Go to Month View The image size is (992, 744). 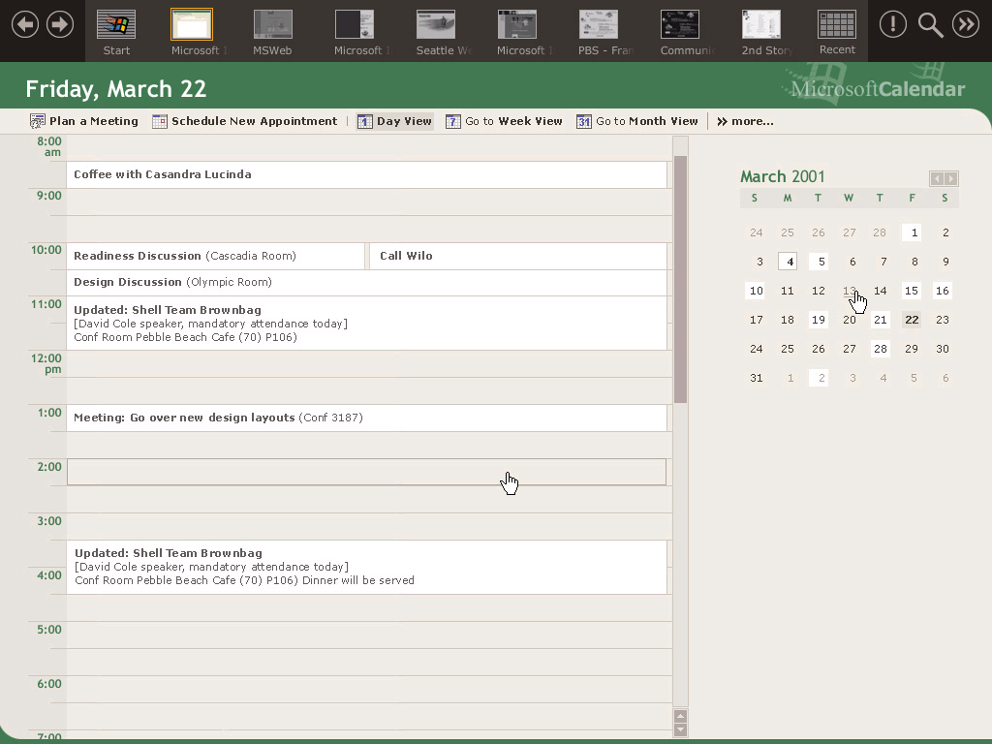point(646,121)
